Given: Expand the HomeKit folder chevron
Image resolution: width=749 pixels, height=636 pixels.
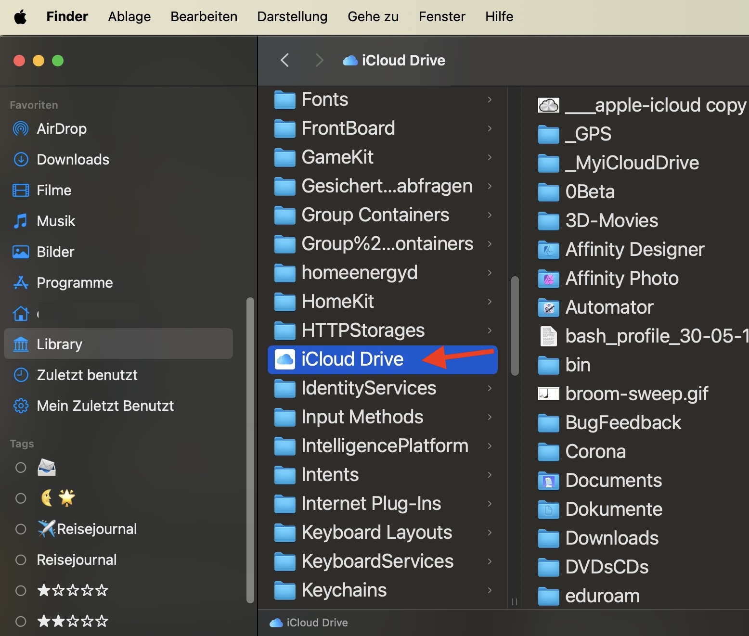Looking at the screenshot, I should [490, 302].
